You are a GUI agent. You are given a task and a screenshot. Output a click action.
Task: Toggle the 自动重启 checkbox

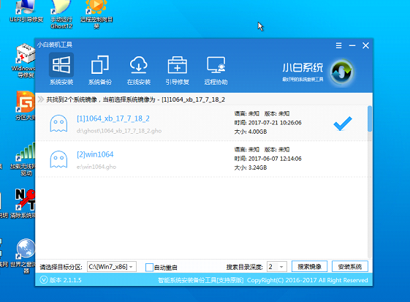coord(149,267)
